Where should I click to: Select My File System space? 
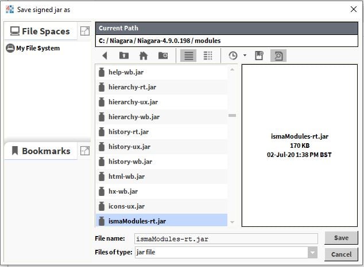(33, 48)
